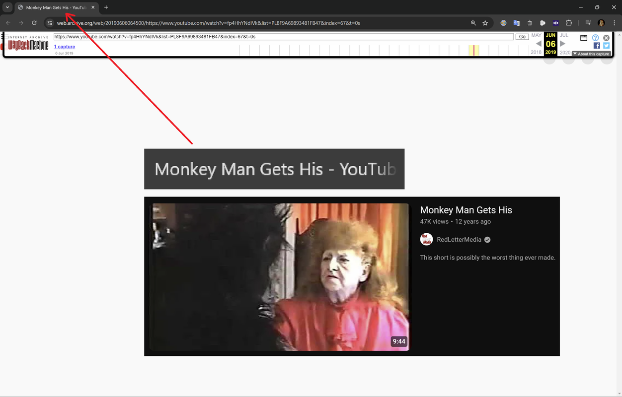Open the tab search dropdown arrow
This screenshot has width=622, height=397.
(x=7, y=7)
